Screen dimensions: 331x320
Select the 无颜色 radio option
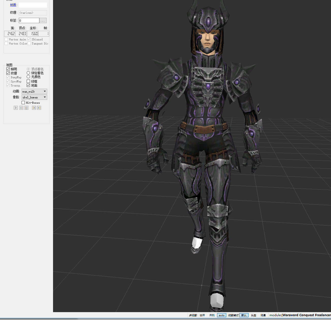28,77
